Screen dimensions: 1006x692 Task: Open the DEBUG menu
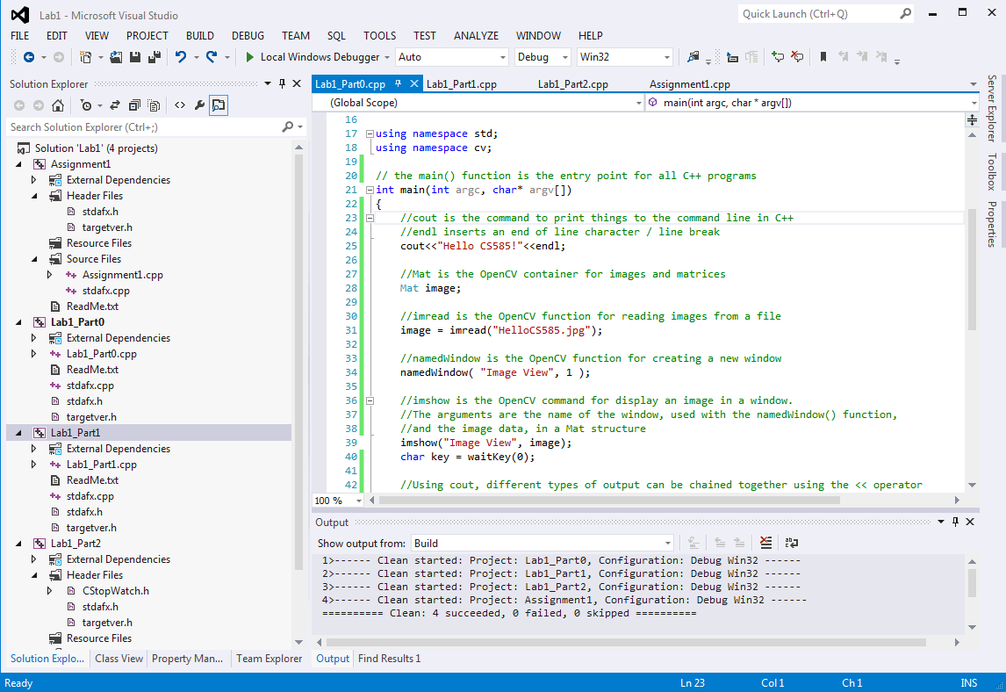click(248, 35)
